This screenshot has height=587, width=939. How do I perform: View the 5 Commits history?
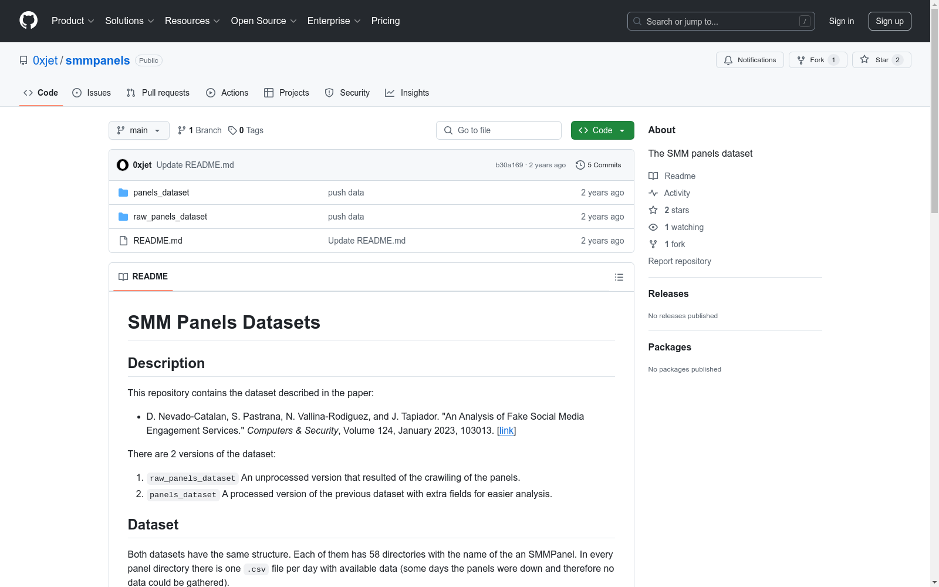click(x=599, y=165)
